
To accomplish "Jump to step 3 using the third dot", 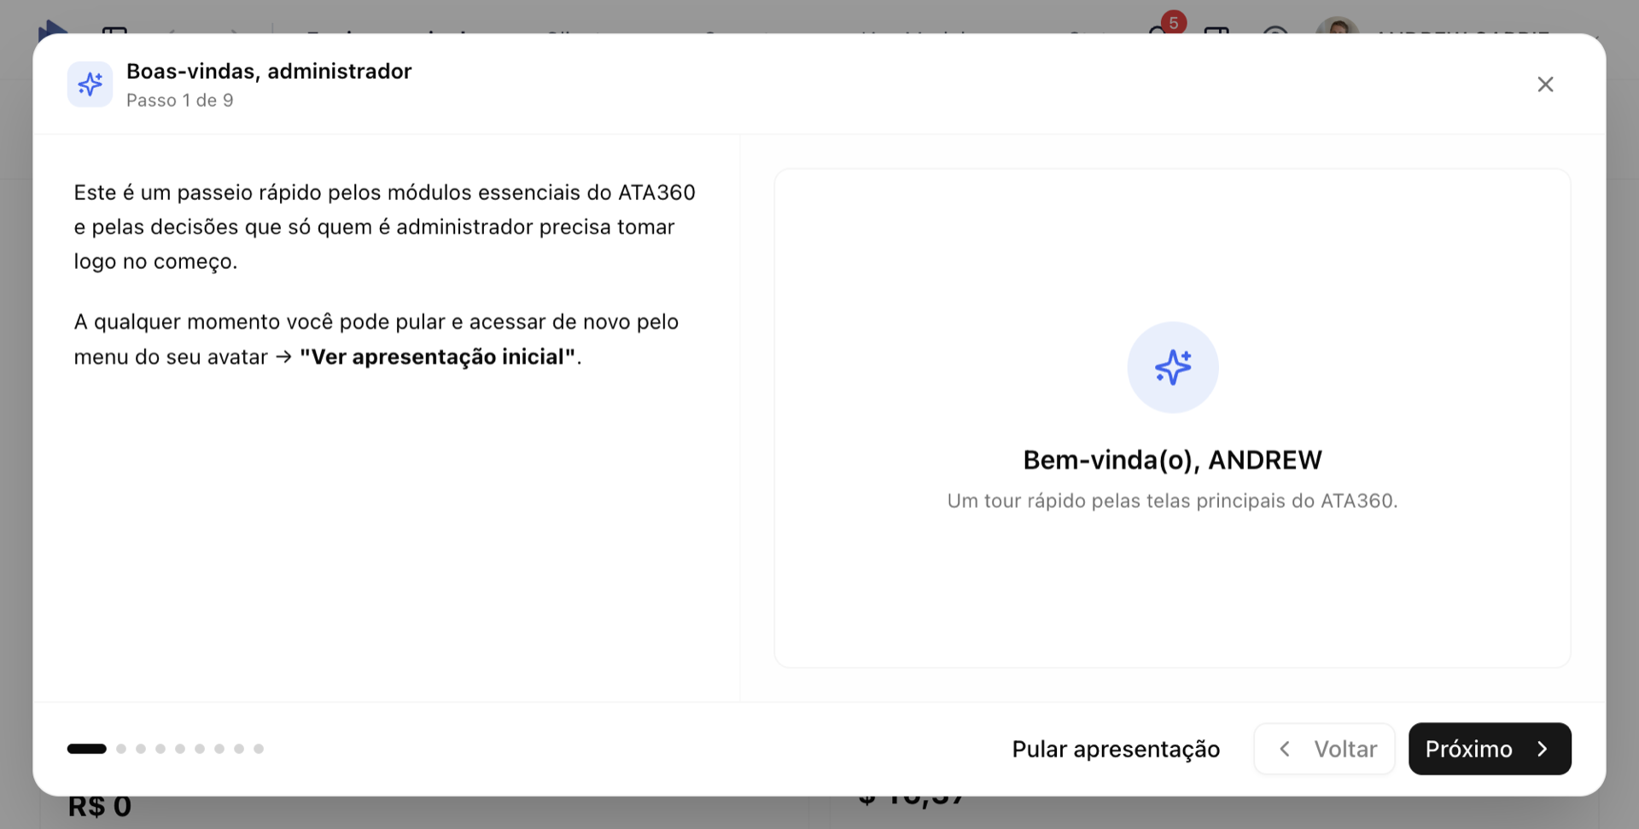I will pos(141,749).
